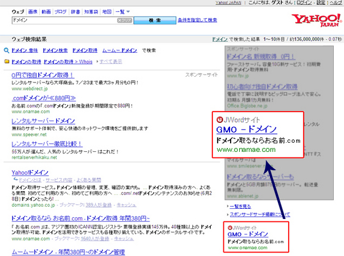The height and width of the screenshot is (256, 344).
Task: Click the small JWord icon in the bottom-right box
Action: click(223, 228)
